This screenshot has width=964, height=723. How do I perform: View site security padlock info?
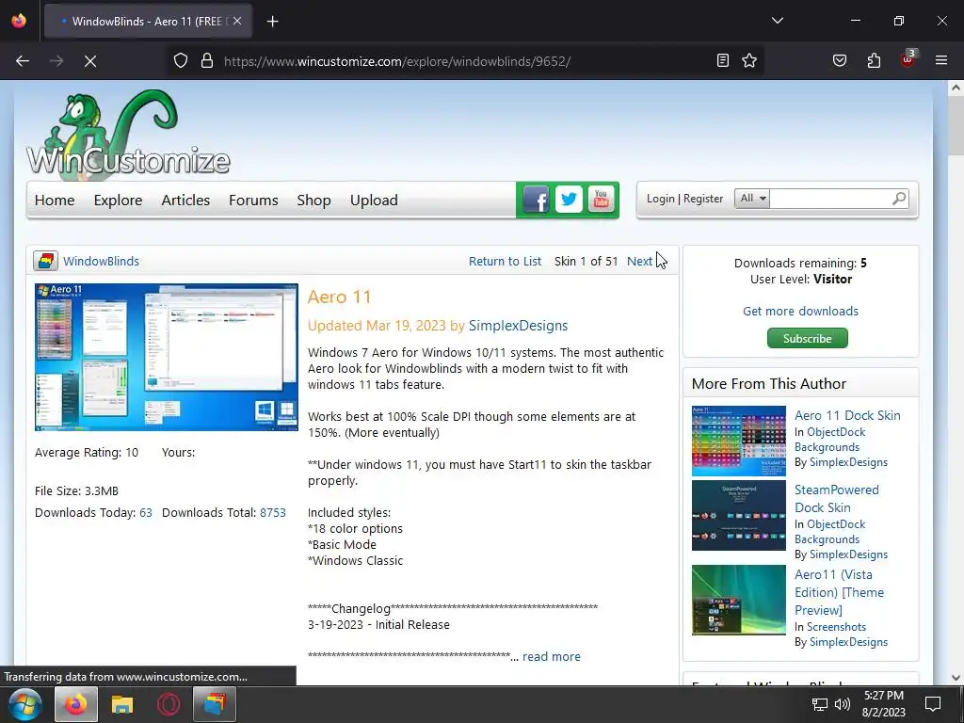point(207,61)
